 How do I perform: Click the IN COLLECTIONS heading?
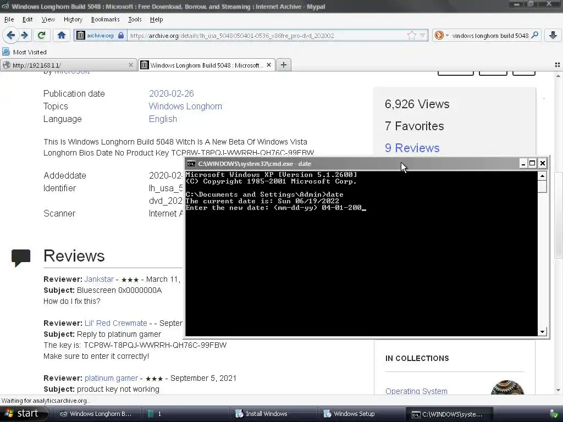[417, 358]
